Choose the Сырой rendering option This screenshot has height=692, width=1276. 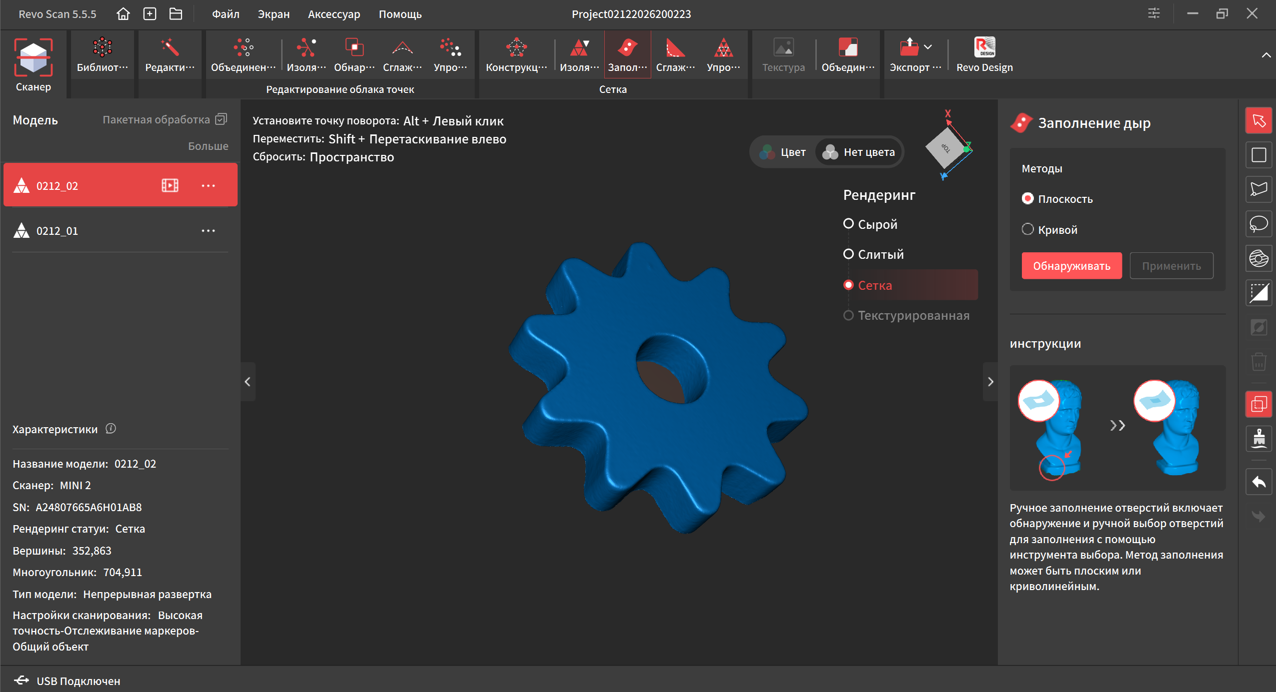pyautogui.click(x=848, y=224)
